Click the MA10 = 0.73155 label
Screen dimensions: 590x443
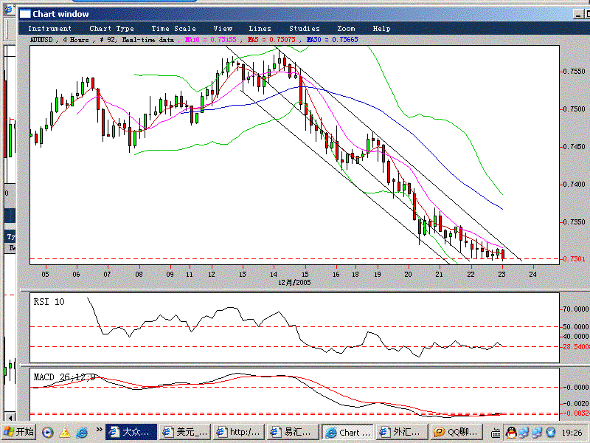point(211,40)
